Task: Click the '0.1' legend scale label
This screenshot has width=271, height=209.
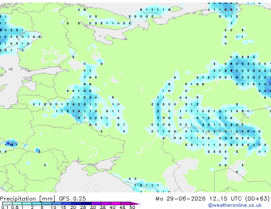Action: (5, 207)
